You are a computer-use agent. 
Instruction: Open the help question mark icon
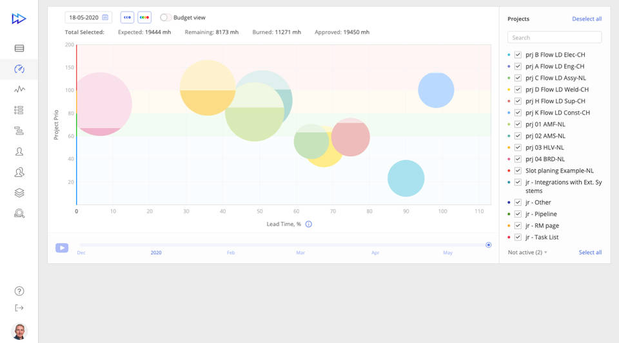pos(19,291)
